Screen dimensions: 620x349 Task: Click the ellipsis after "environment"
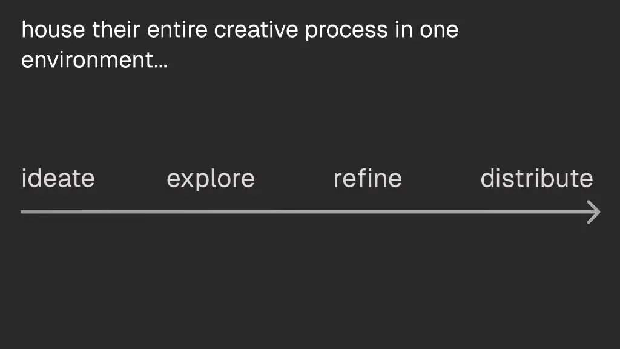point(160,65)
